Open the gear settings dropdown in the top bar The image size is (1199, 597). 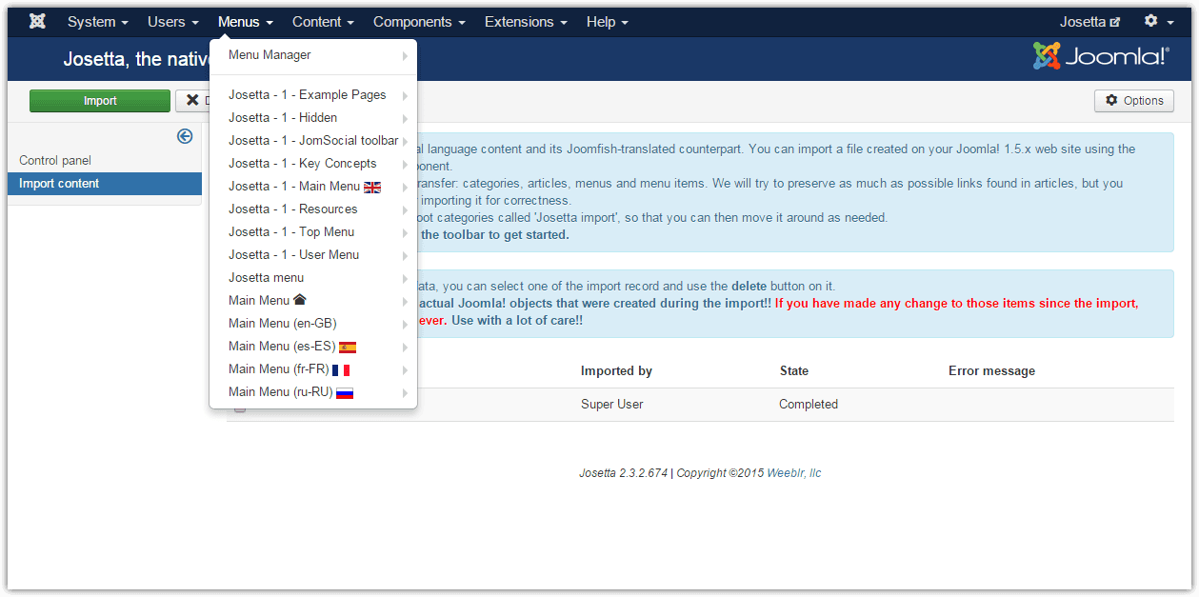click(1157, 21)
